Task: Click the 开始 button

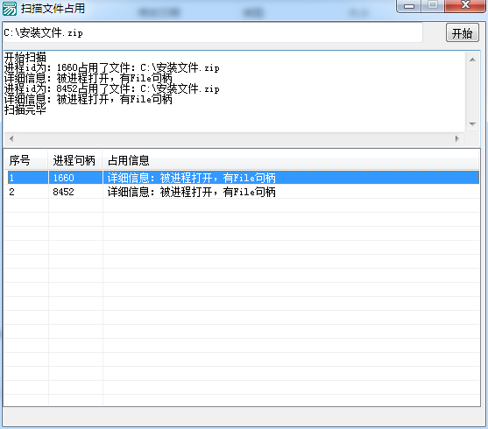Action: pos(463,32)
